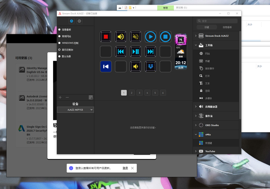Click the CPU usage widget on side strip
This screenshot has height=189, width=270.
click(181, 40)
